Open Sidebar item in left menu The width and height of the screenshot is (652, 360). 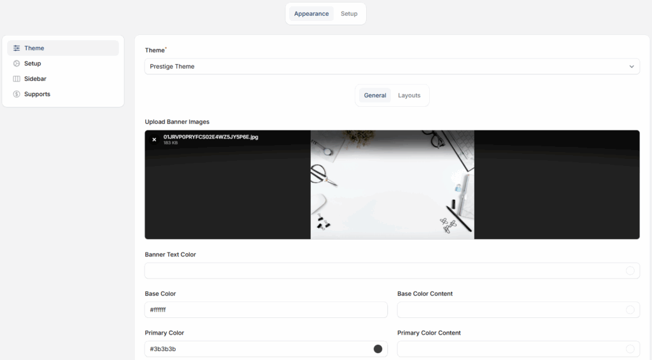click(63, 79)
